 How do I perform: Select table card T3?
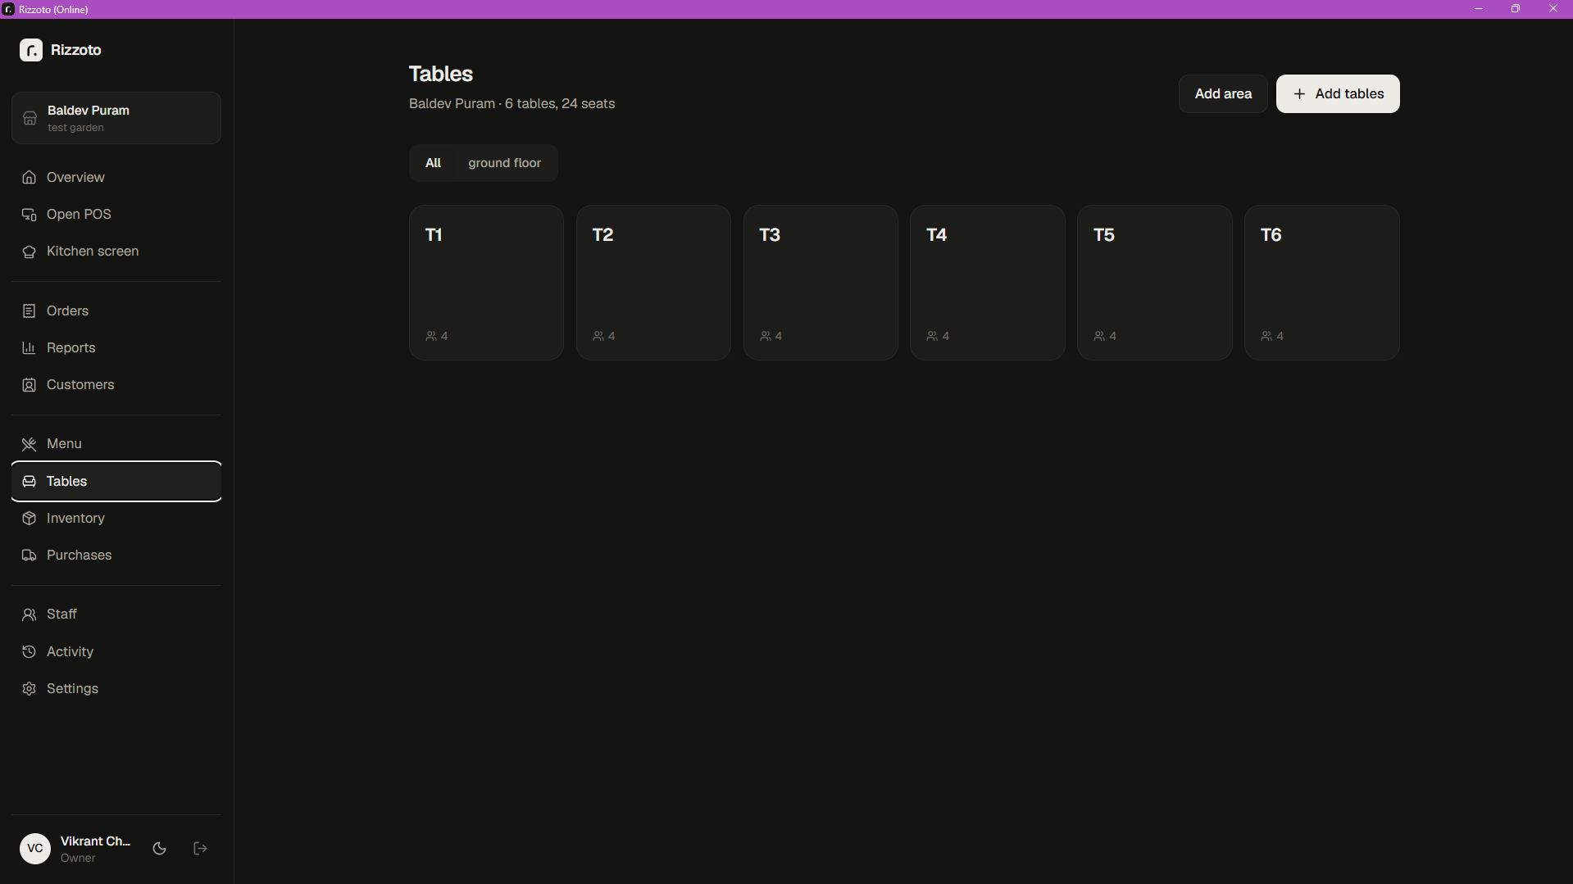click(821, 283)
